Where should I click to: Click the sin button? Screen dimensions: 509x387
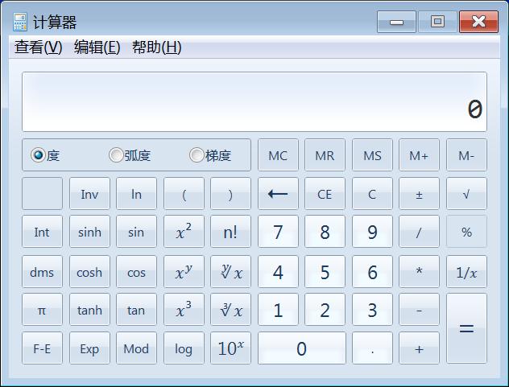coord(136,232)
